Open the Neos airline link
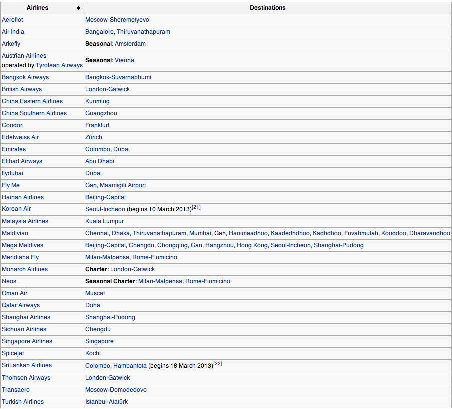The image size is (452, 409). [x=9, y=281]
